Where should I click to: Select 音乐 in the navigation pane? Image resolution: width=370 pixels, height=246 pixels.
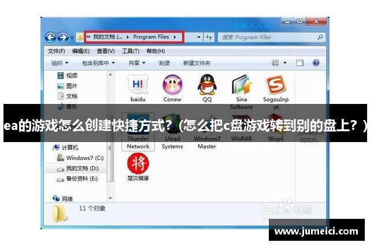coord(68,106)
